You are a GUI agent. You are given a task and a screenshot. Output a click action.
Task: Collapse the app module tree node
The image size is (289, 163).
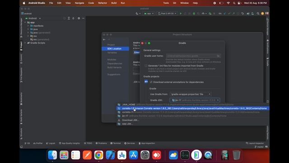point(25,22)
